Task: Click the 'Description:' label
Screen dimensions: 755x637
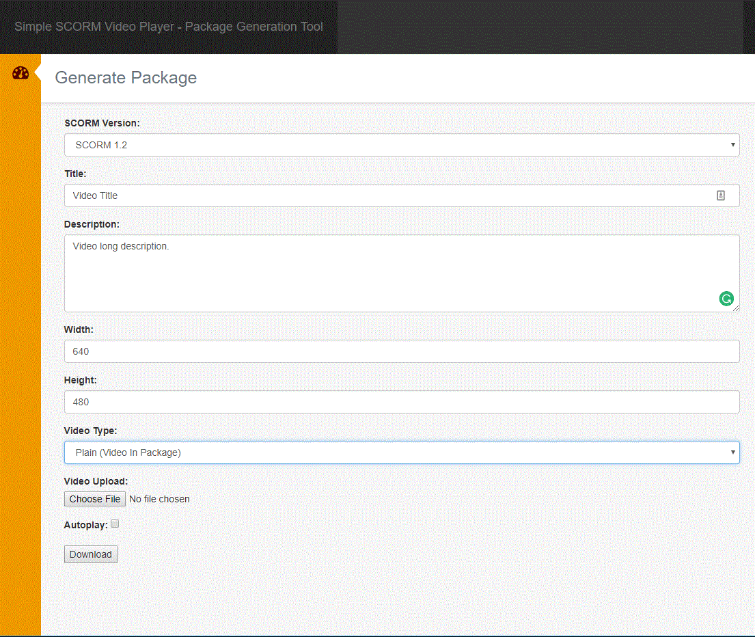Action: tap(92, 224)
